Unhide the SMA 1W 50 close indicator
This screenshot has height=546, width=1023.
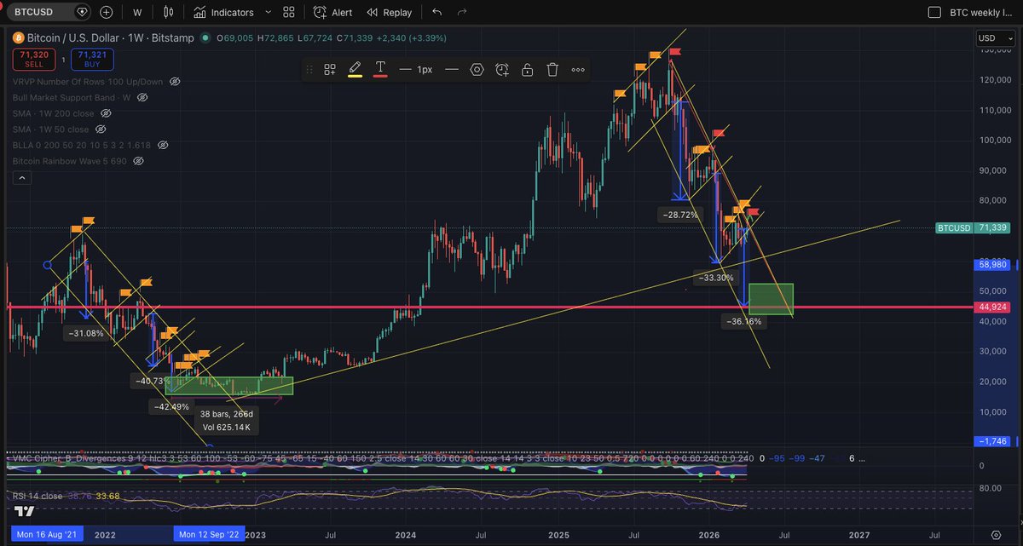[x=101, y=129]
